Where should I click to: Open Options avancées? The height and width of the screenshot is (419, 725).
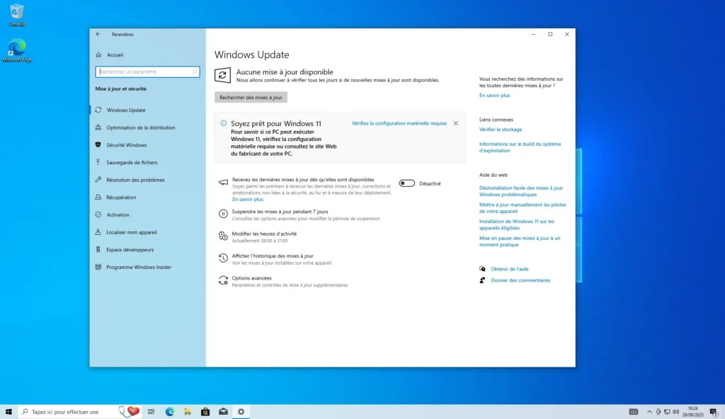pyautogui.click(x=251, y=278)
